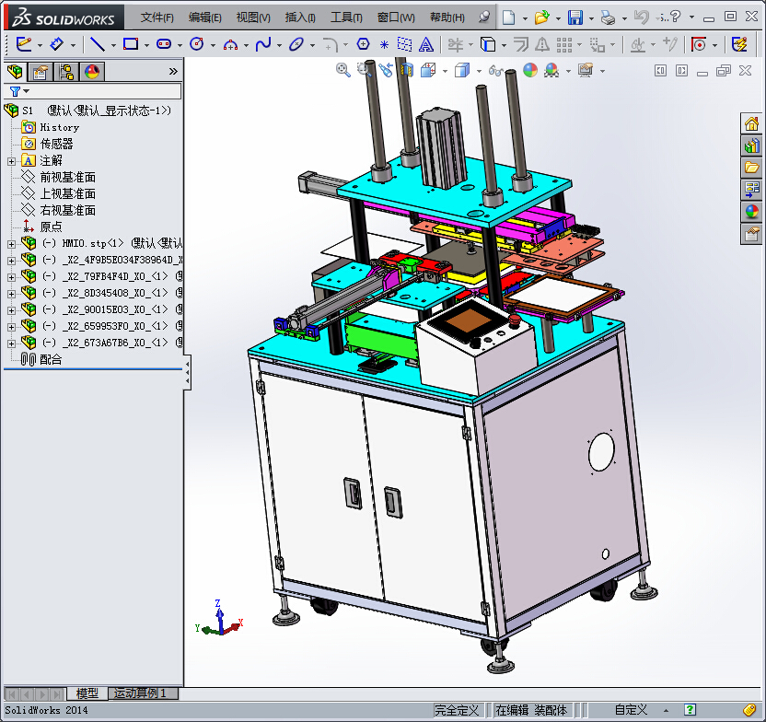Image resolution: width=766 pixels, height=722 pixels.
Task: Open the FeatureManager design tree tab
Action: (x=15, y=72)
